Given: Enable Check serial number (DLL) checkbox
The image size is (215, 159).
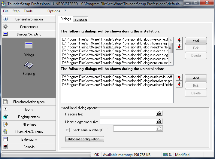Looking at the screenshot, I should pyautogui.click(x=68, y=130).
